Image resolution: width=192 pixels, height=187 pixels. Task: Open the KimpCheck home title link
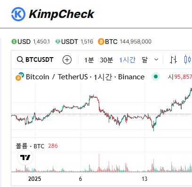click(x=61, y=14)
